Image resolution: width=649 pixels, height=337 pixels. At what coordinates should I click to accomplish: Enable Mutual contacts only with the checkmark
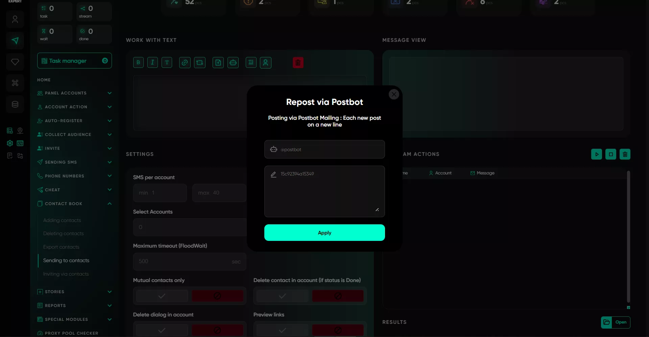pos(162,296)
